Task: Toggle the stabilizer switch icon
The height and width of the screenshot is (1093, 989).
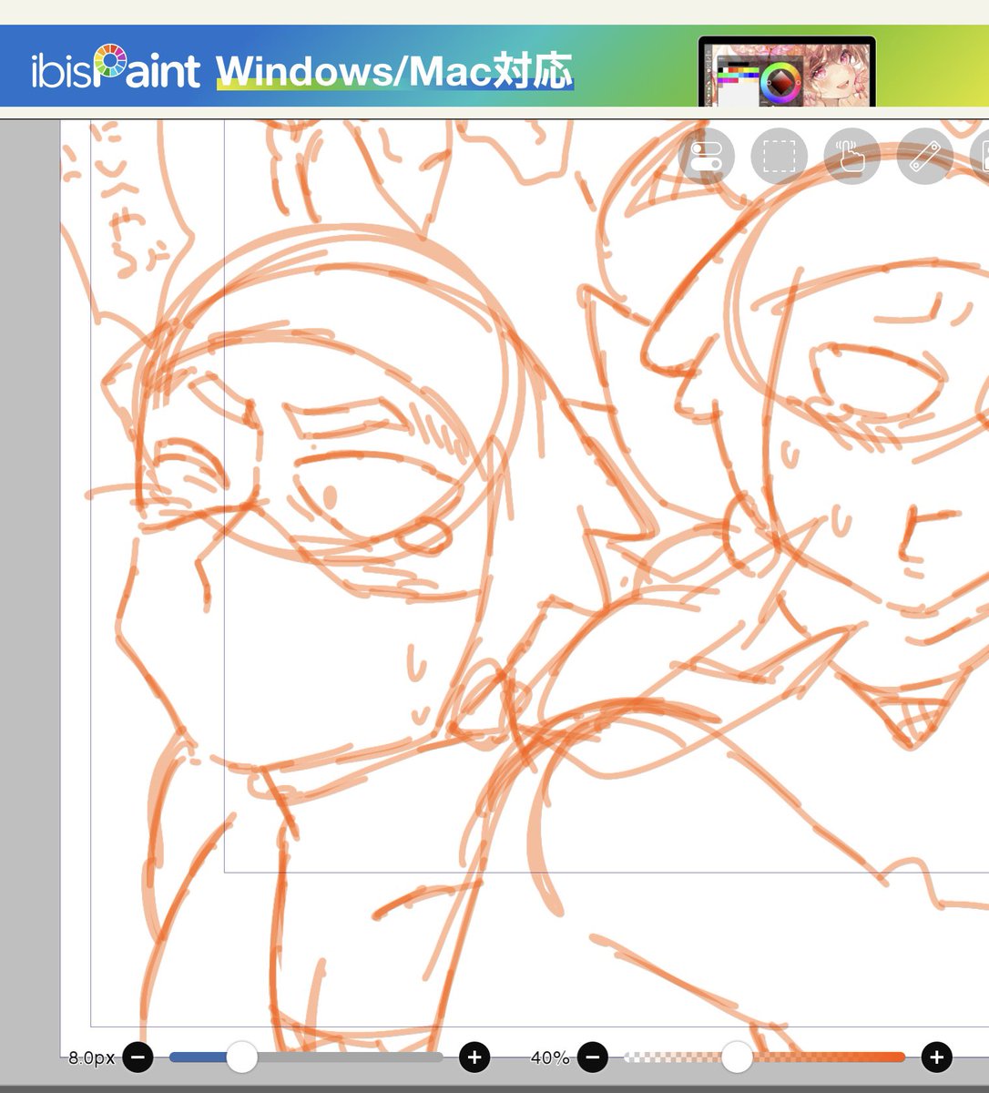Action: click(x=707, y=157)
